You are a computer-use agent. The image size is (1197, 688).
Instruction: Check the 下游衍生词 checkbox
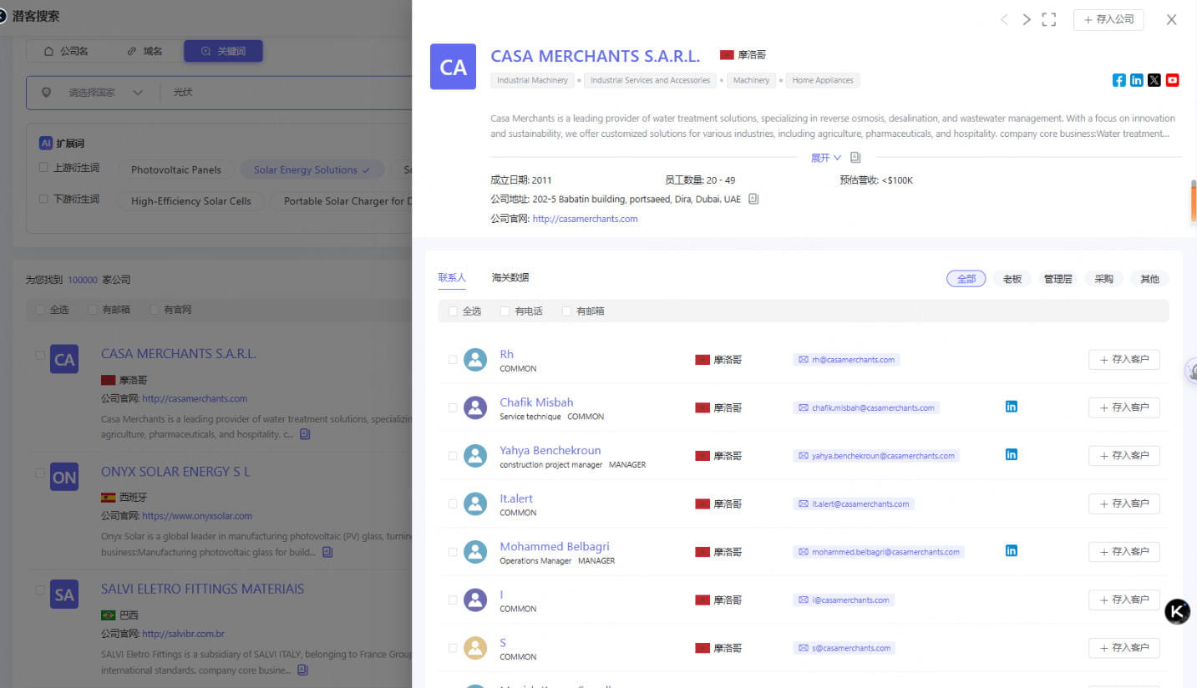(43, 199)
